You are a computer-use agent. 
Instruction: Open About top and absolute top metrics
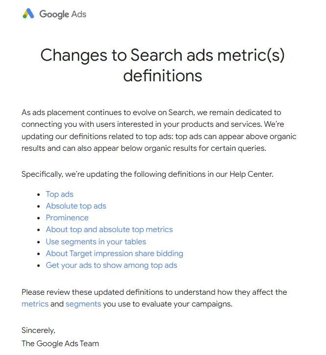click(109, 230)
